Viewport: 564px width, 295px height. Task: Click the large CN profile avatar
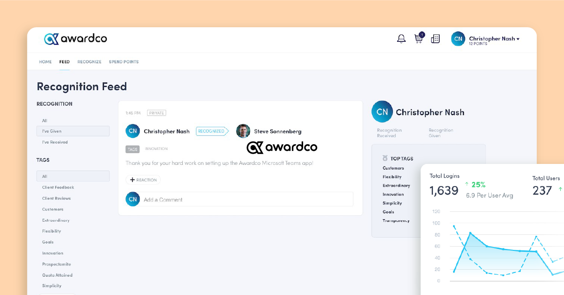click(x=382, y=112)
